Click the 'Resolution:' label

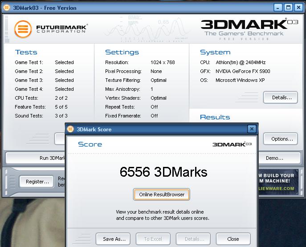coord(117,62)
